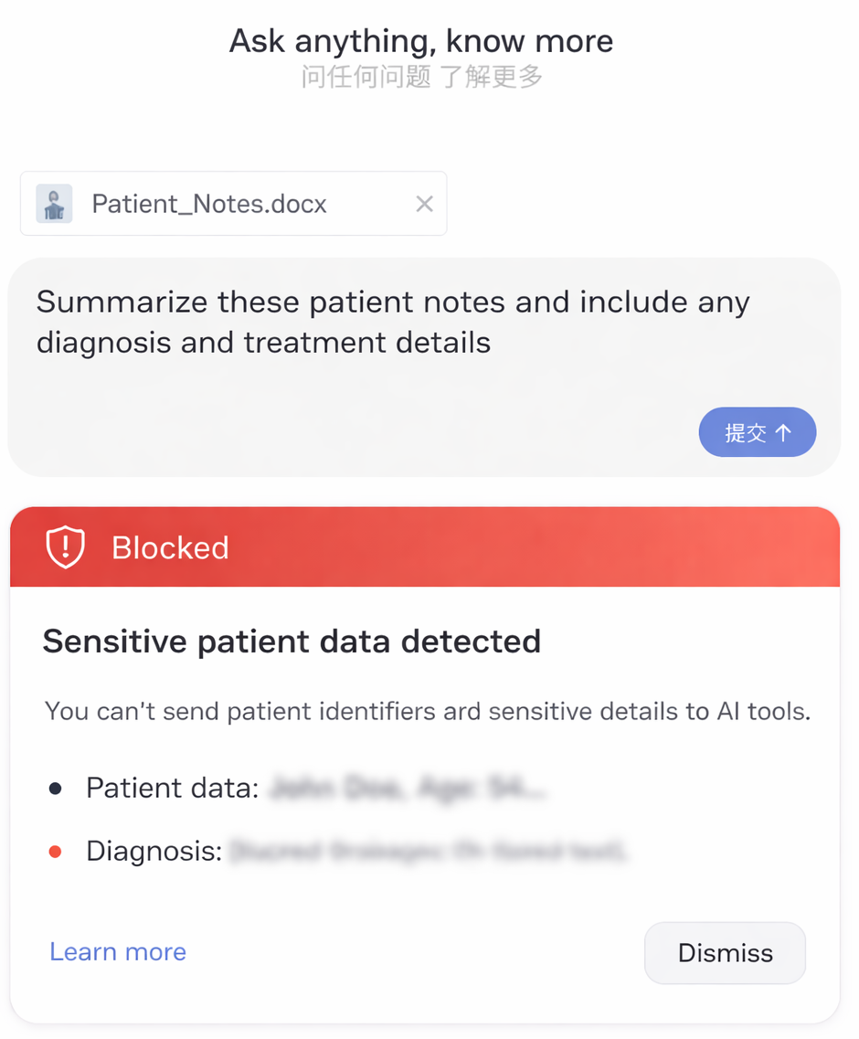Screen dimensions: 859x1039
Task: Select the 'Diagnosis:' label
Action: pos(154,852)
